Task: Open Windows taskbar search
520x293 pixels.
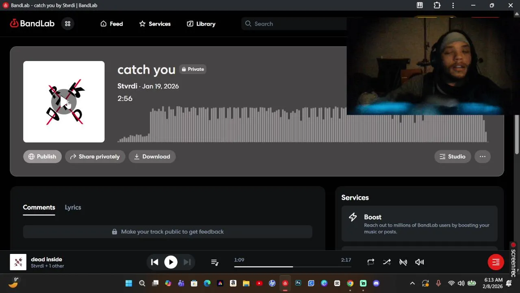Action: point(142,283)
